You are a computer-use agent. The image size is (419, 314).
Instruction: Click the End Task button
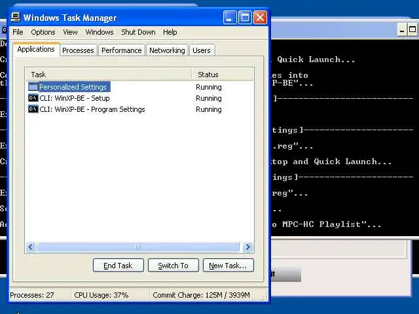[x=118, y=266]
